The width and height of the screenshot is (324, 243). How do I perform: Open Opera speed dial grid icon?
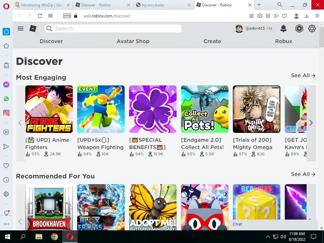coord(50,16)
